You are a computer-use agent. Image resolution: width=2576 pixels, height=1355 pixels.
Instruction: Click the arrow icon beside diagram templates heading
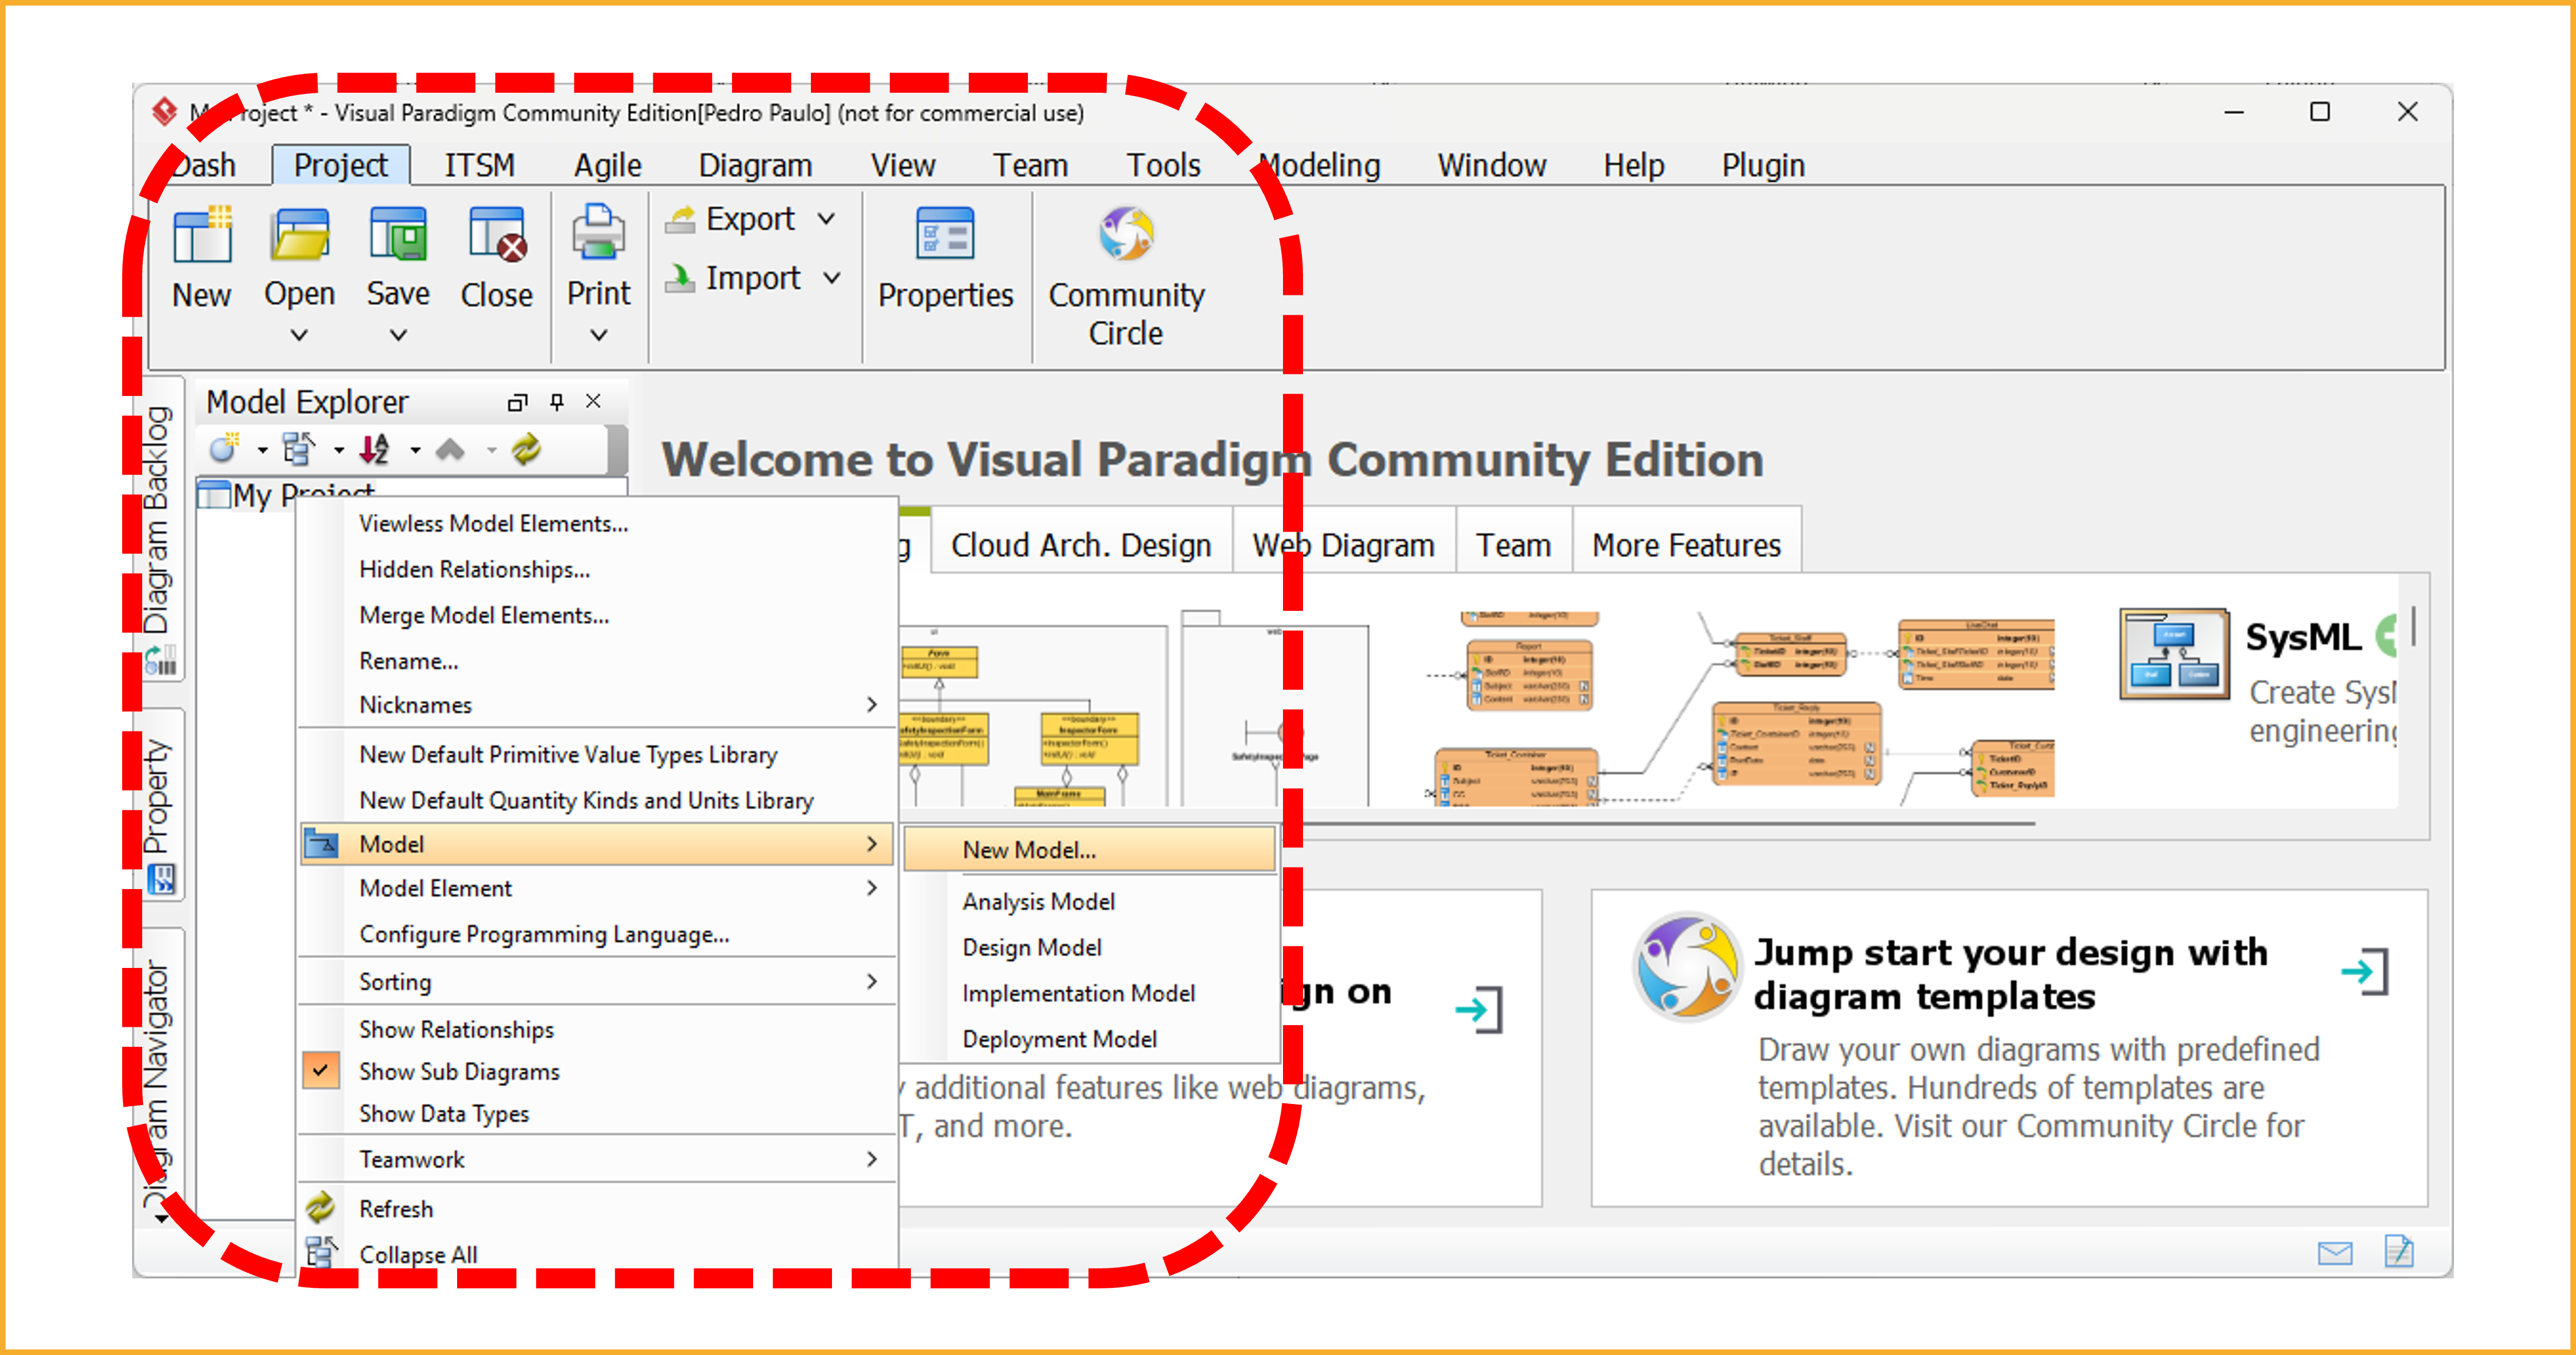[x=2365, y=972]
